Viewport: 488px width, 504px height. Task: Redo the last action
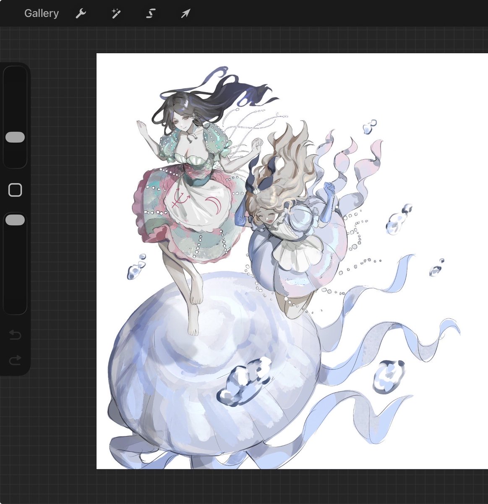(x=15, y=360)
